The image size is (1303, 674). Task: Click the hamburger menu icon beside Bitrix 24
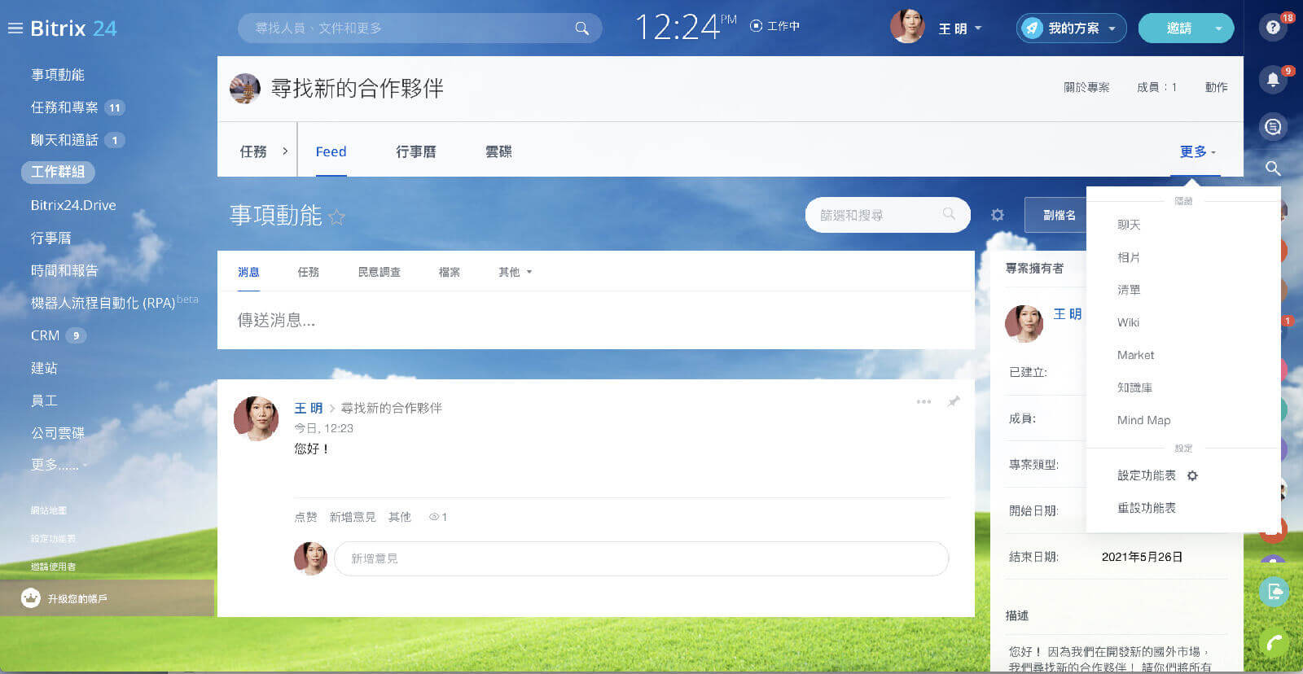[15, 28]
